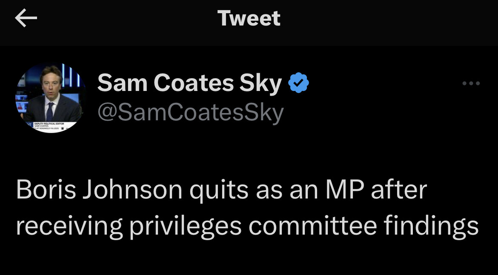Click "Coates" in the display name
The image size is (498, 275).
(x=193, y=83)
